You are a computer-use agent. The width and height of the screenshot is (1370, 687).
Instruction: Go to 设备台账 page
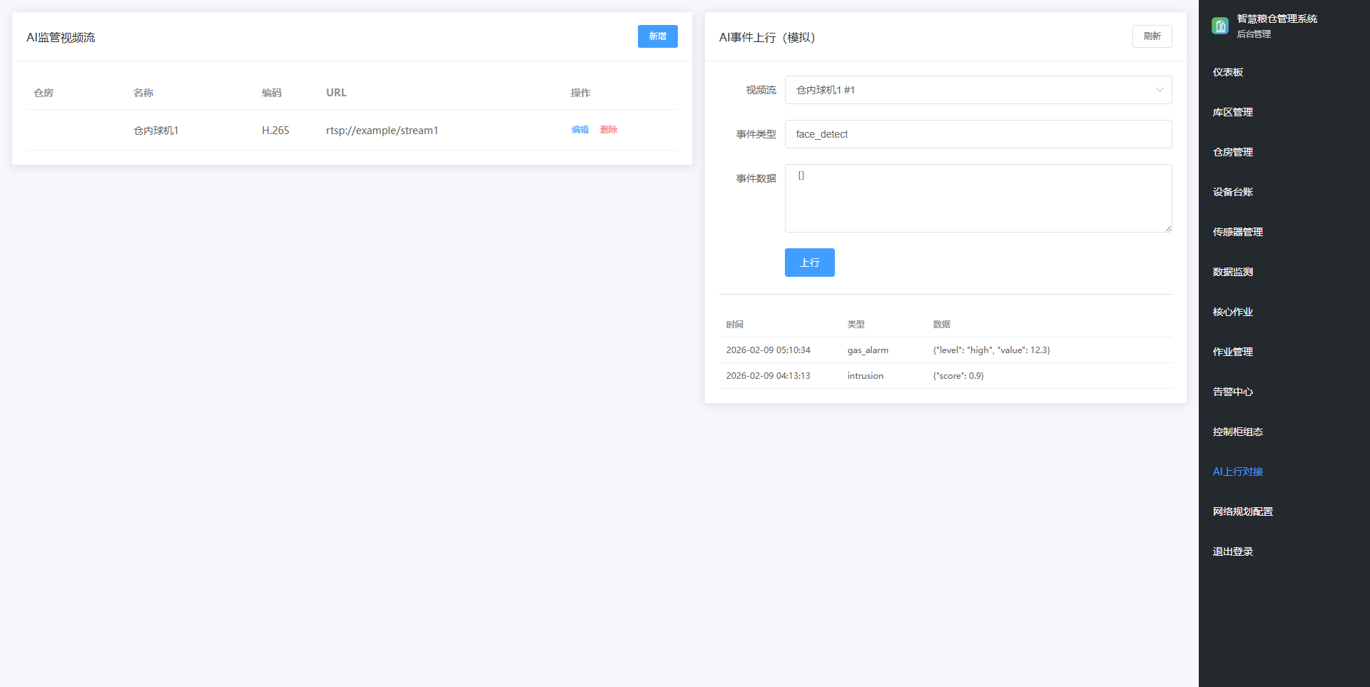tap(1232, 192)
